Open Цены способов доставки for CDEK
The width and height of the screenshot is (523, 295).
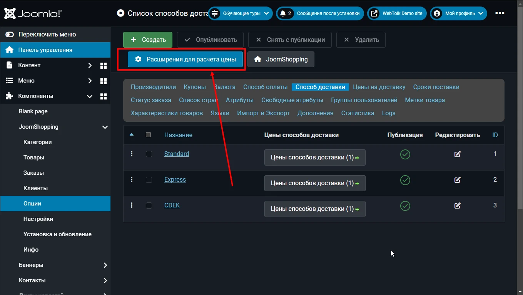click(x=315, y=209)
